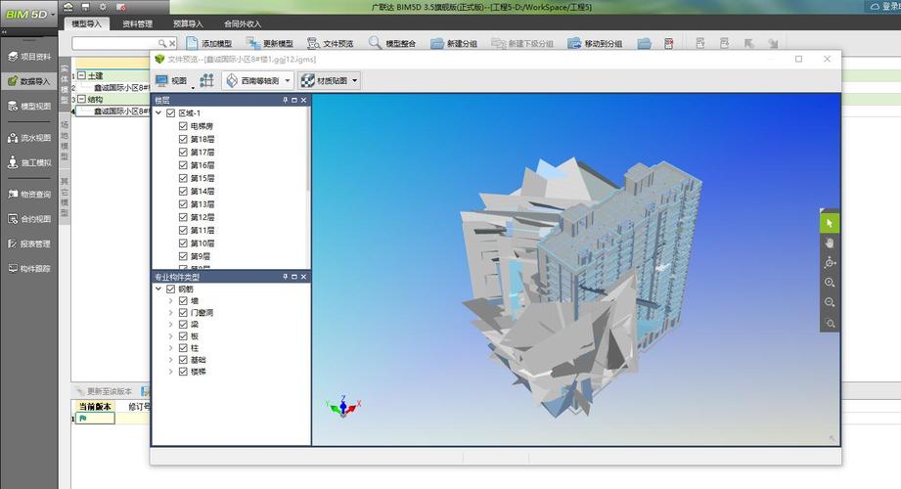Collapse the 钢筋 tree node
This screenshot has width=901, height=489.
click(x=158, y=289)
